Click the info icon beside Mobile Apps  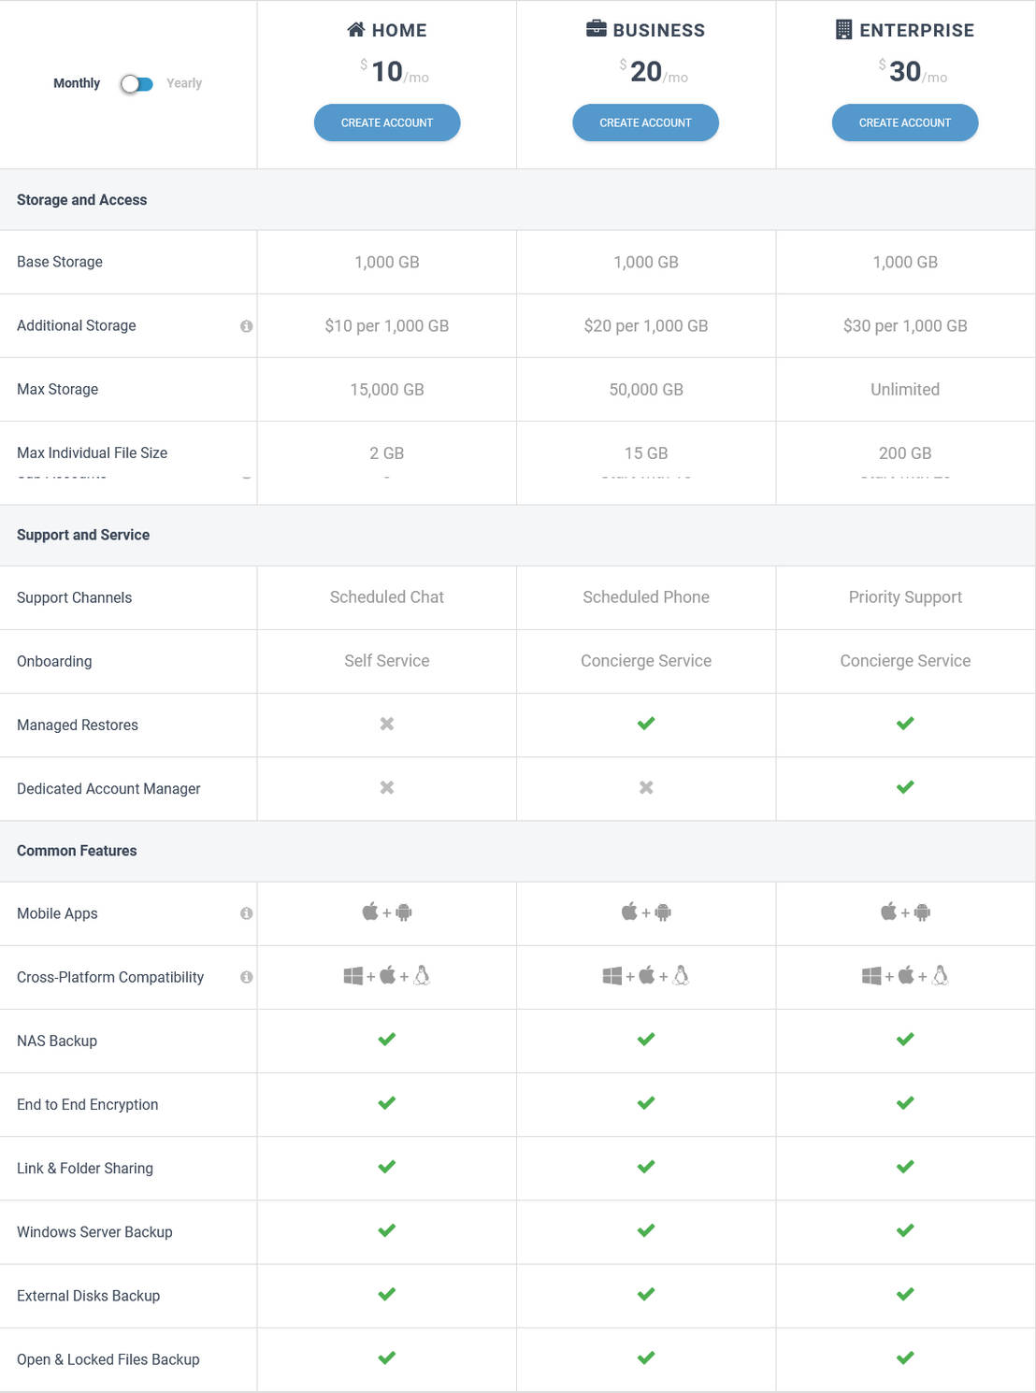[246, 913]
